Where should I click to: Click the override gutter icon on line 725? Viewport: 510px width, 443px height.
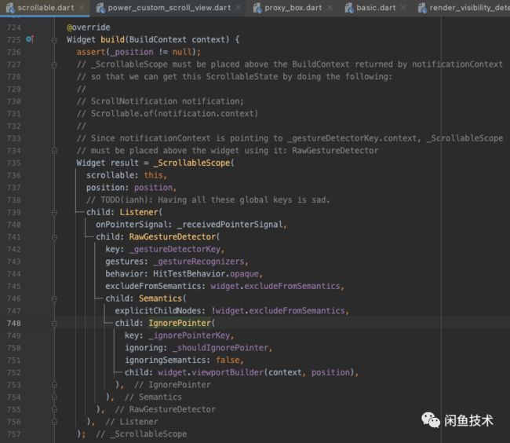30,39
